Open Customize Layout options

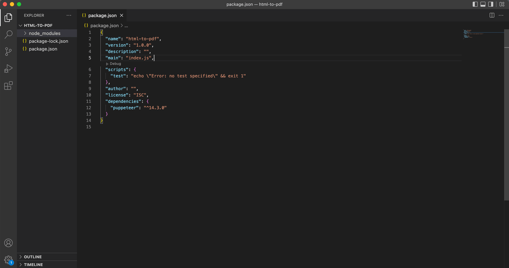502,4
